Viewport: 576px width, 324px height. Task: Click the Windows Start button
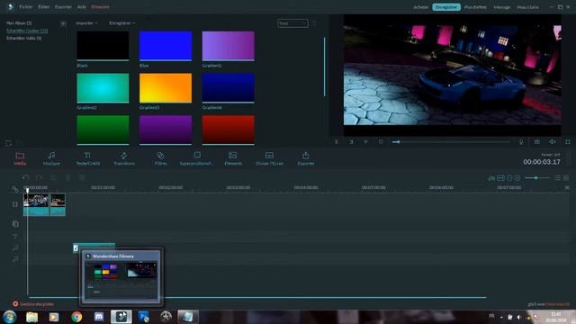click(10, 317)
